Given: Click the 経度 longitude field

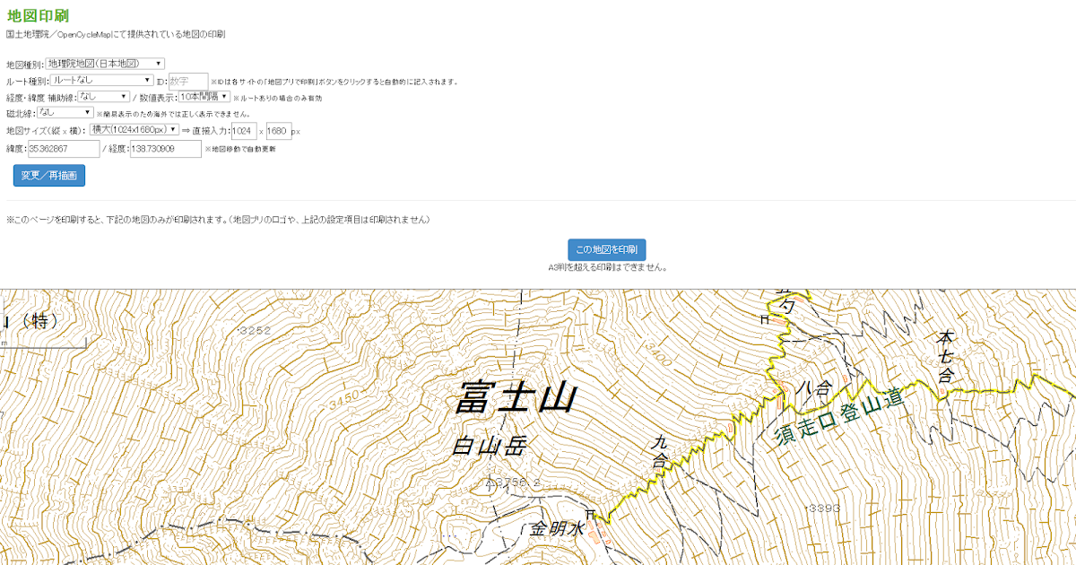Looking at the screenshot, I should pos(166,149).
